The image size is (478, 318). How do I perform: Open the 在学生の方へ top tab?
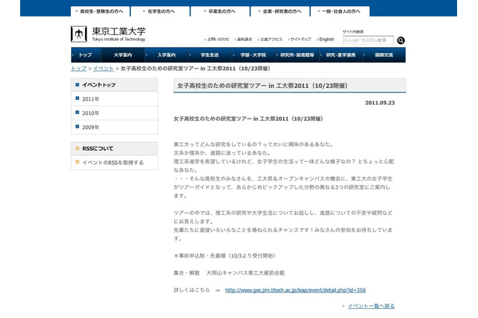pos(160,11)
